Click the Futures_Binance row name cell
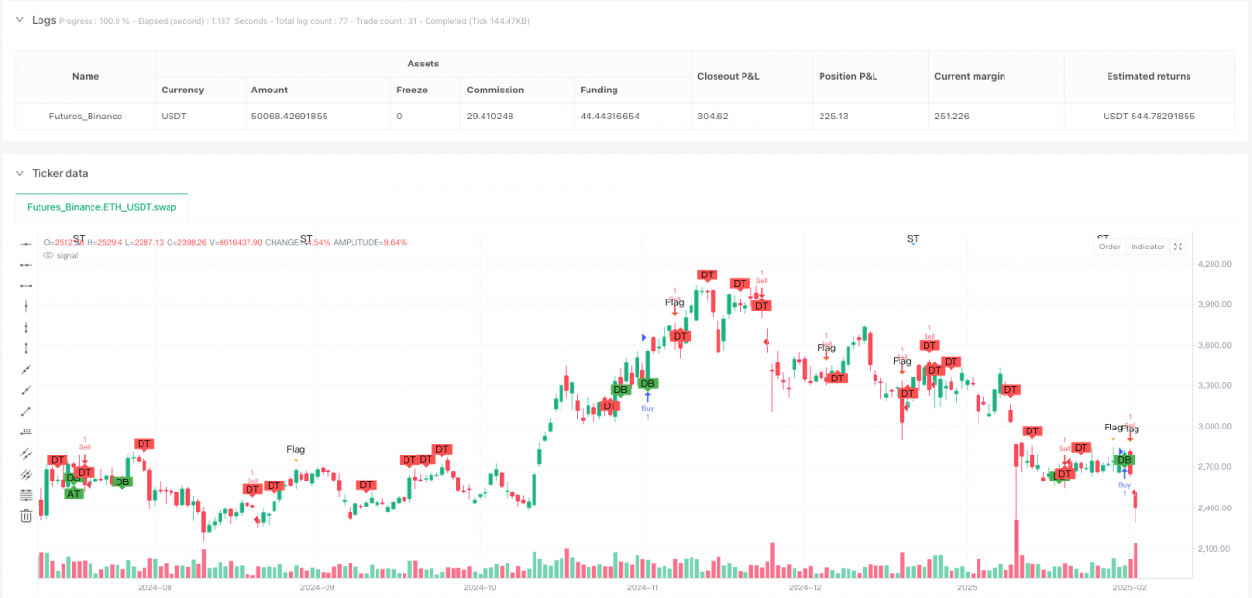Image resolution: width=1252 pixels, height=598 pixels. (x=86, y=117)
